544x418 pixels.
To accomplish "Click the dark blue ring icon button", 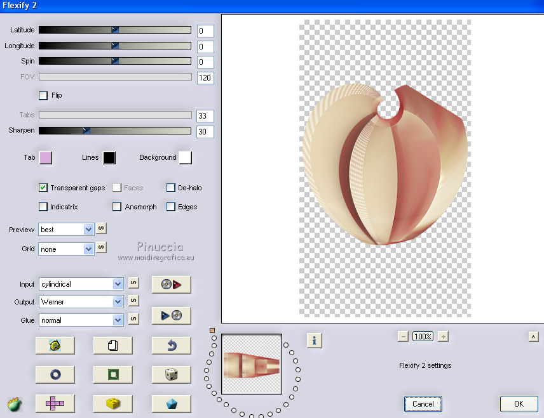I will click(55, 374).
